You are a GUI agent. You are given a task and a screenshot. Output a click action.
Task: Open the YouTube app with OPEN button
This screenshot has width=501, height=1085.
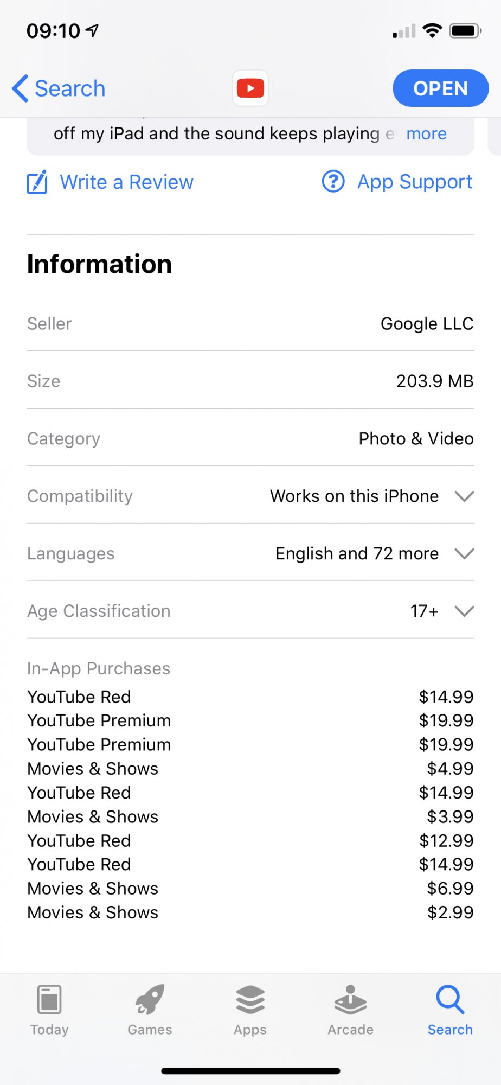[x=441, y=88]
